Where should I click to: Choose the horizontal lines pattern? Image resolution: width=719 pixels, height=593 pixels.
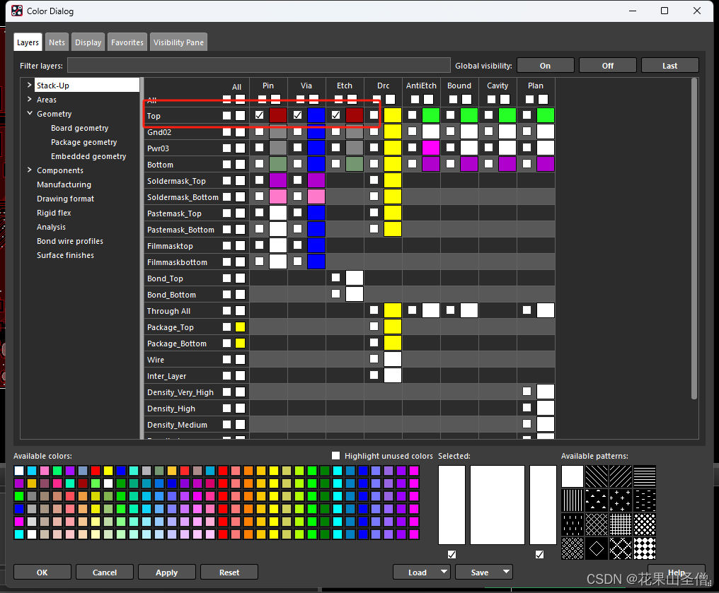click(x=645, y=476)
